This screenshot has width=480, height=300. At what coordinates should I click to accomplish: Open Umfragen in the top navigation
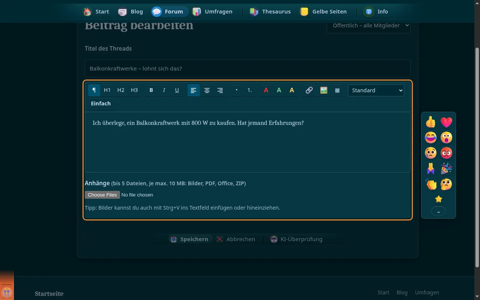(213, 12)
